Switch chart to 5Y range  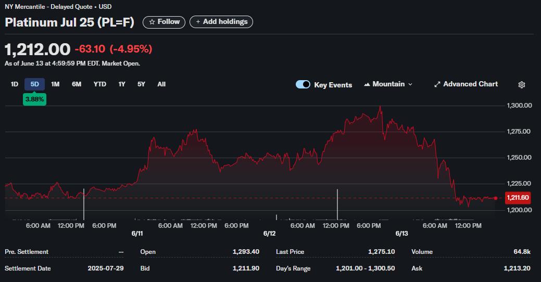141,84
